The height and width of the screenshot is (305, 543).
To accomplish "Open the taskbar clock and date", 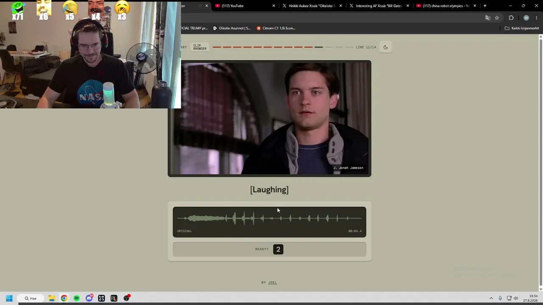I will click(530, 298).
